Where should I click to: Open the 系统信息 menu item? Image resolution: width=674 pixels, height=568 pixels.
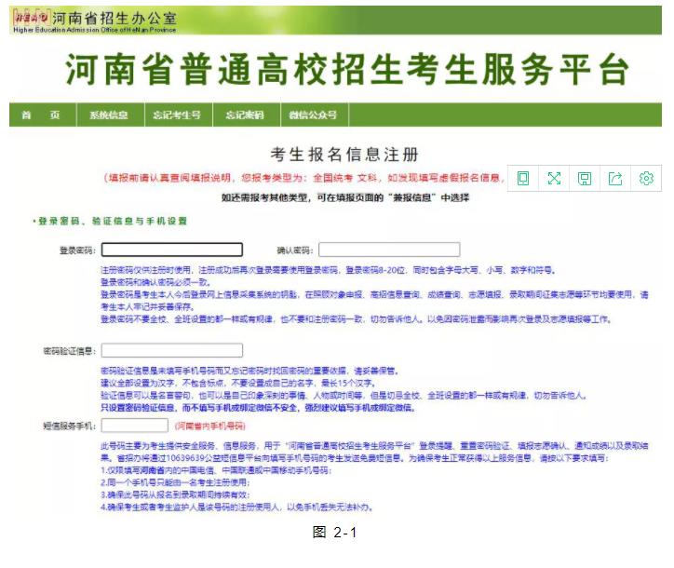click(110, 115)
